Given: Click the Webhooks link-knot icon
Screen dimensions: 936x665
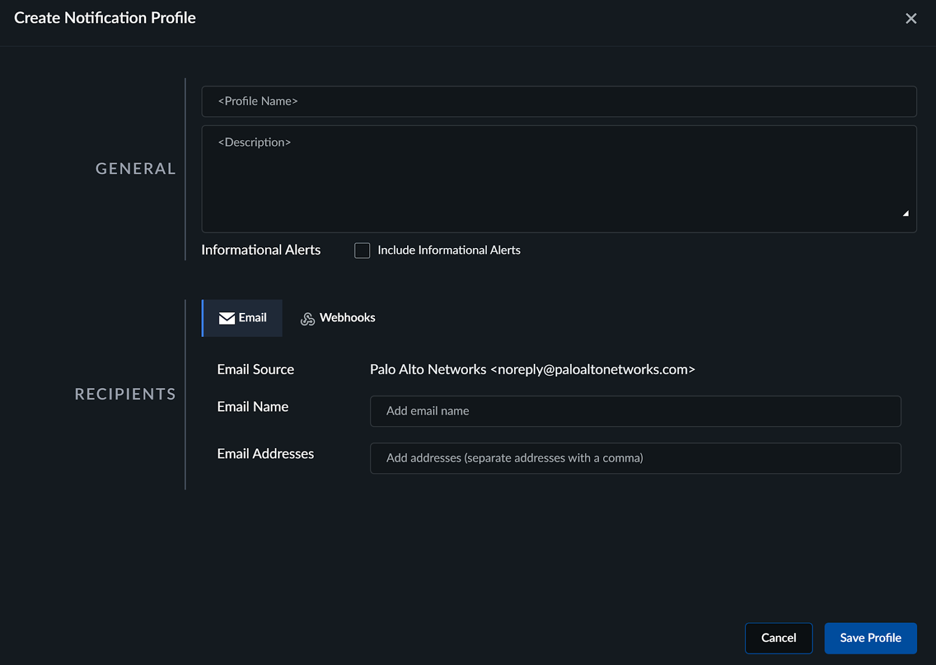Looking at the screenshot, I should click(307, 319).
